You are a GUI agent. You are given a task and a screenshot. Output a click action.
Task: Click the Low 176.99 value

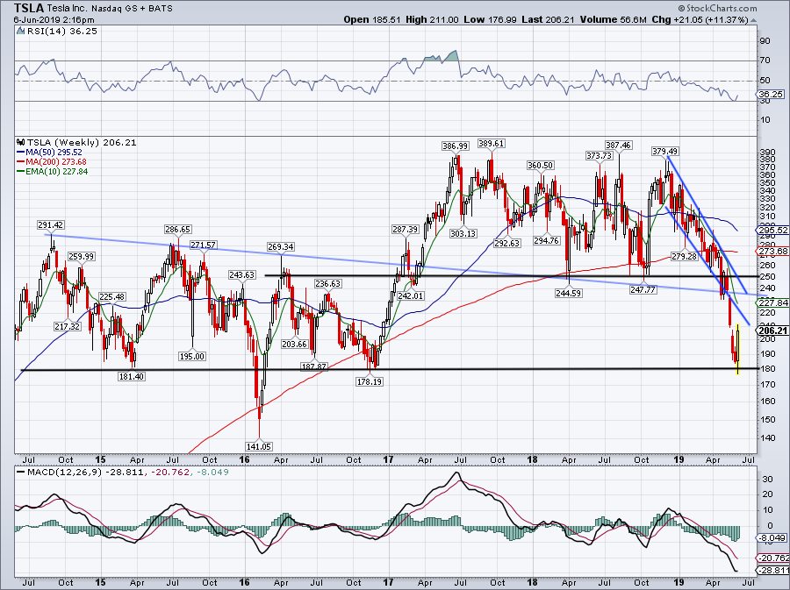click(491, 19)
